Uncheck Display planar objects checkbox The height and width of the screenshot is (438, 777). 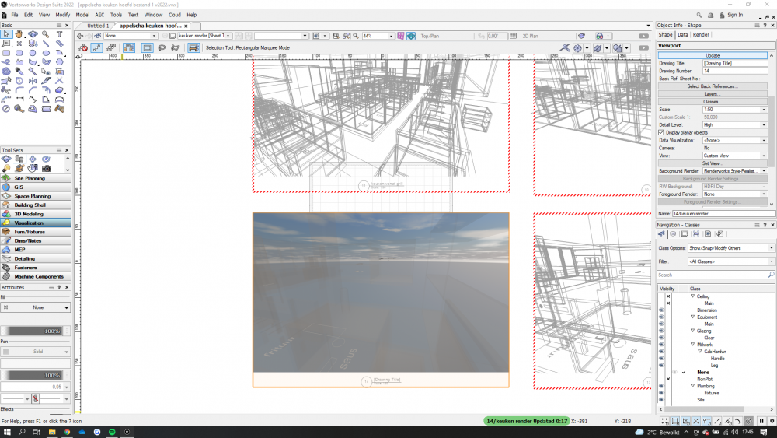point(662,132)
